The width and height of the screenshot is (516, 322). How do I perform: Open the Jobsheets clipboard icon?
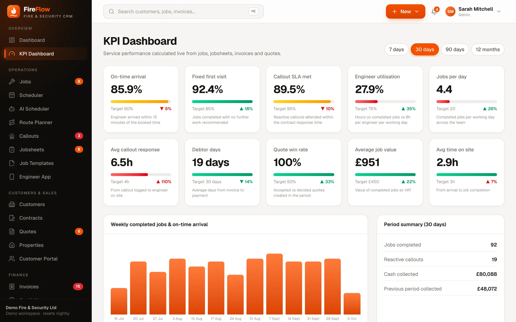(x=12, y=150)
